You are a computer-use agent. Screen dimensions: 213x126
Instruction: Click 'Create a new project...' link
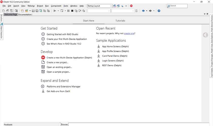pyautogui.click(x=58, y=62)
